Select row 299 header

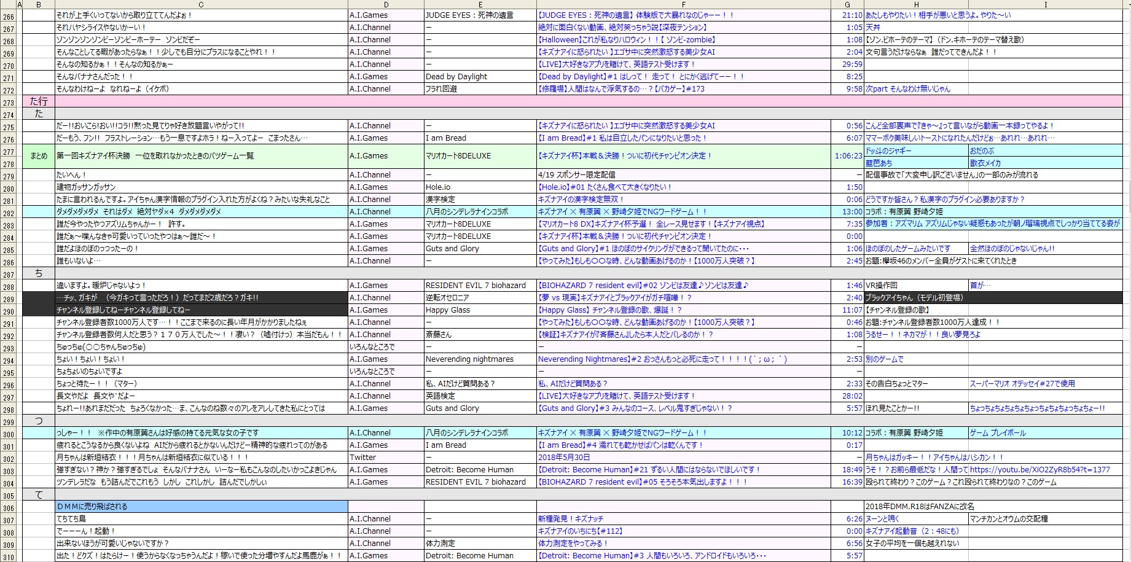coord(8,421)
